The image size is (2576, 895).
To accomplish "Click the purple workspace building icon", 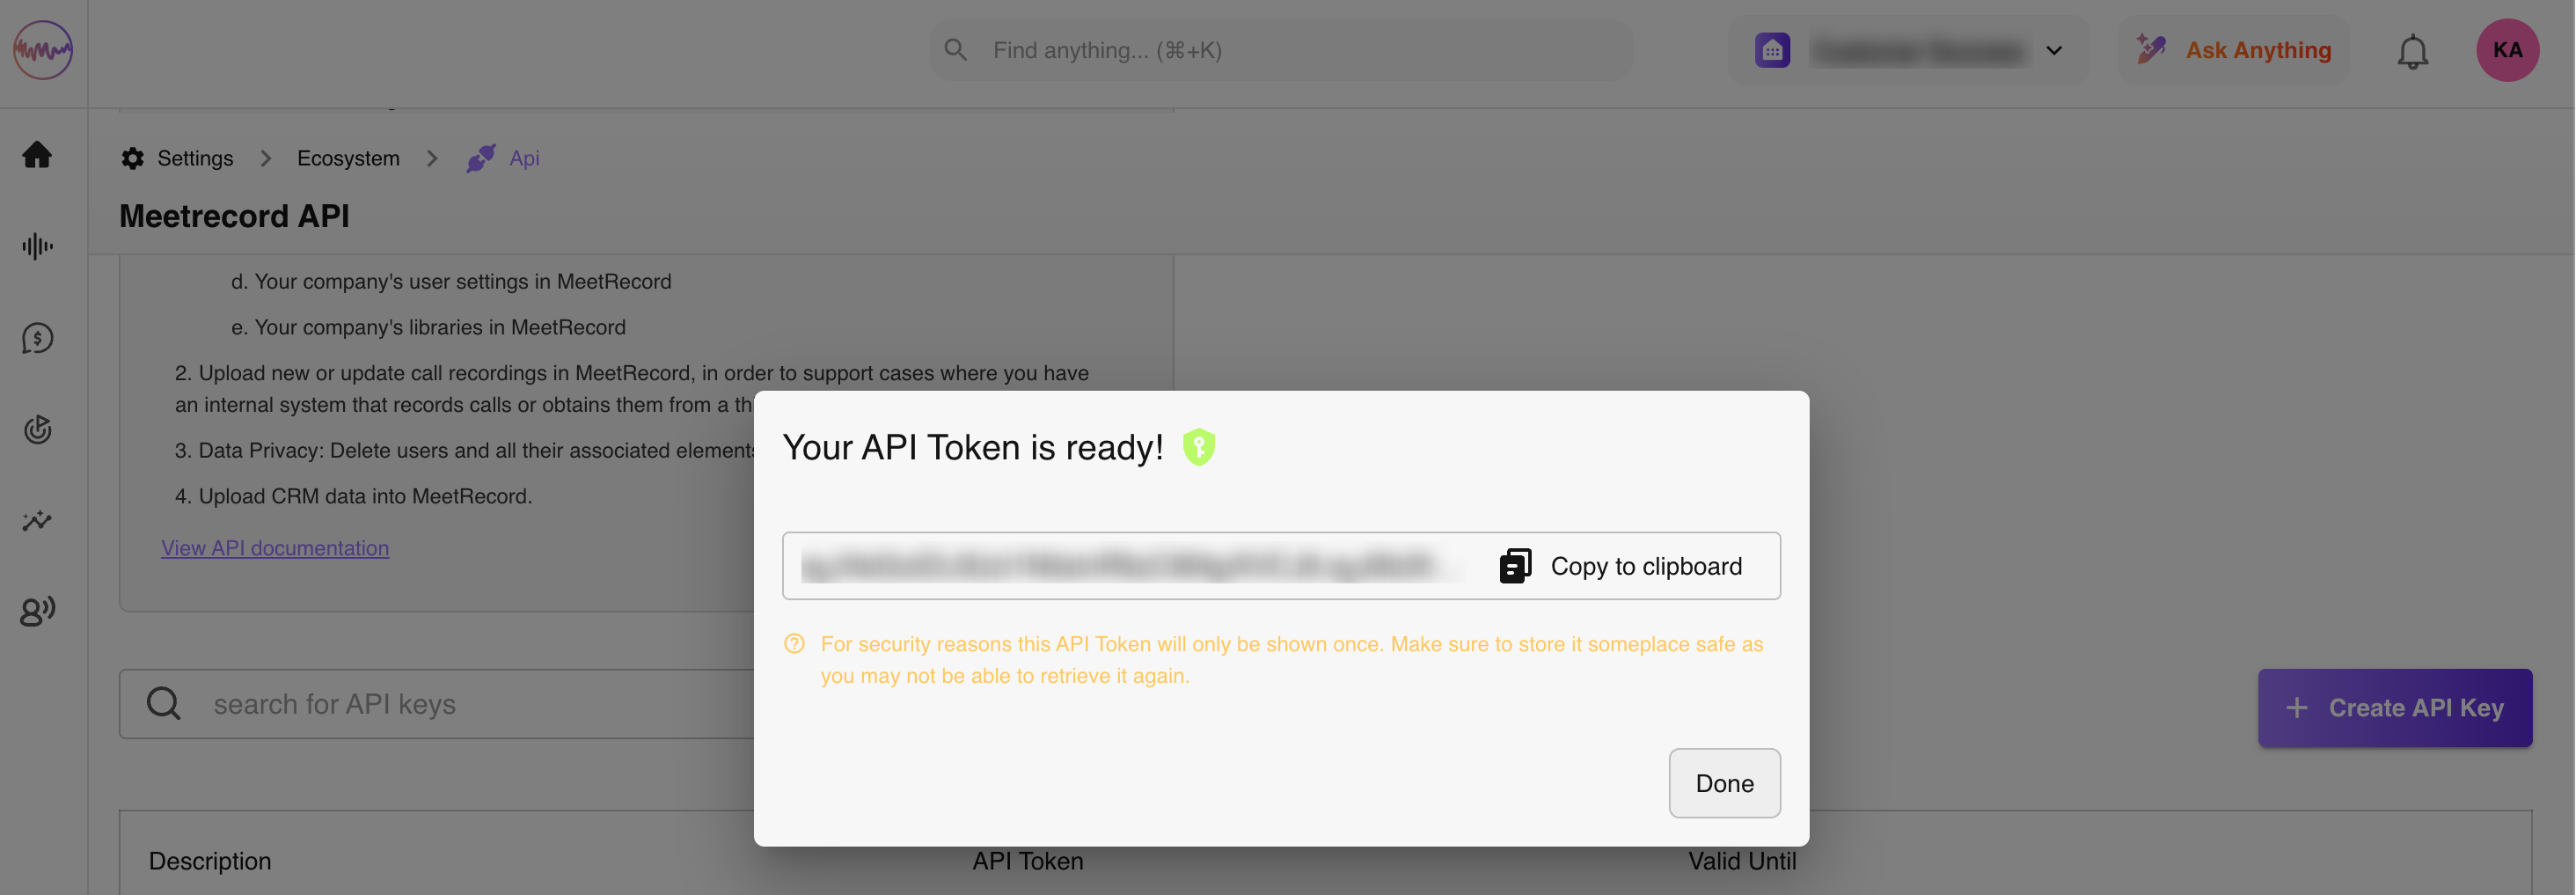I will (x=1772, y=50).
